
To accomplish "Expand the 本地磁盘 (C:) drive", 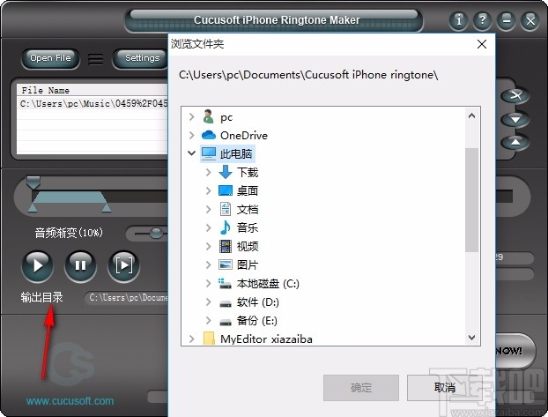I will coord(208,283).
